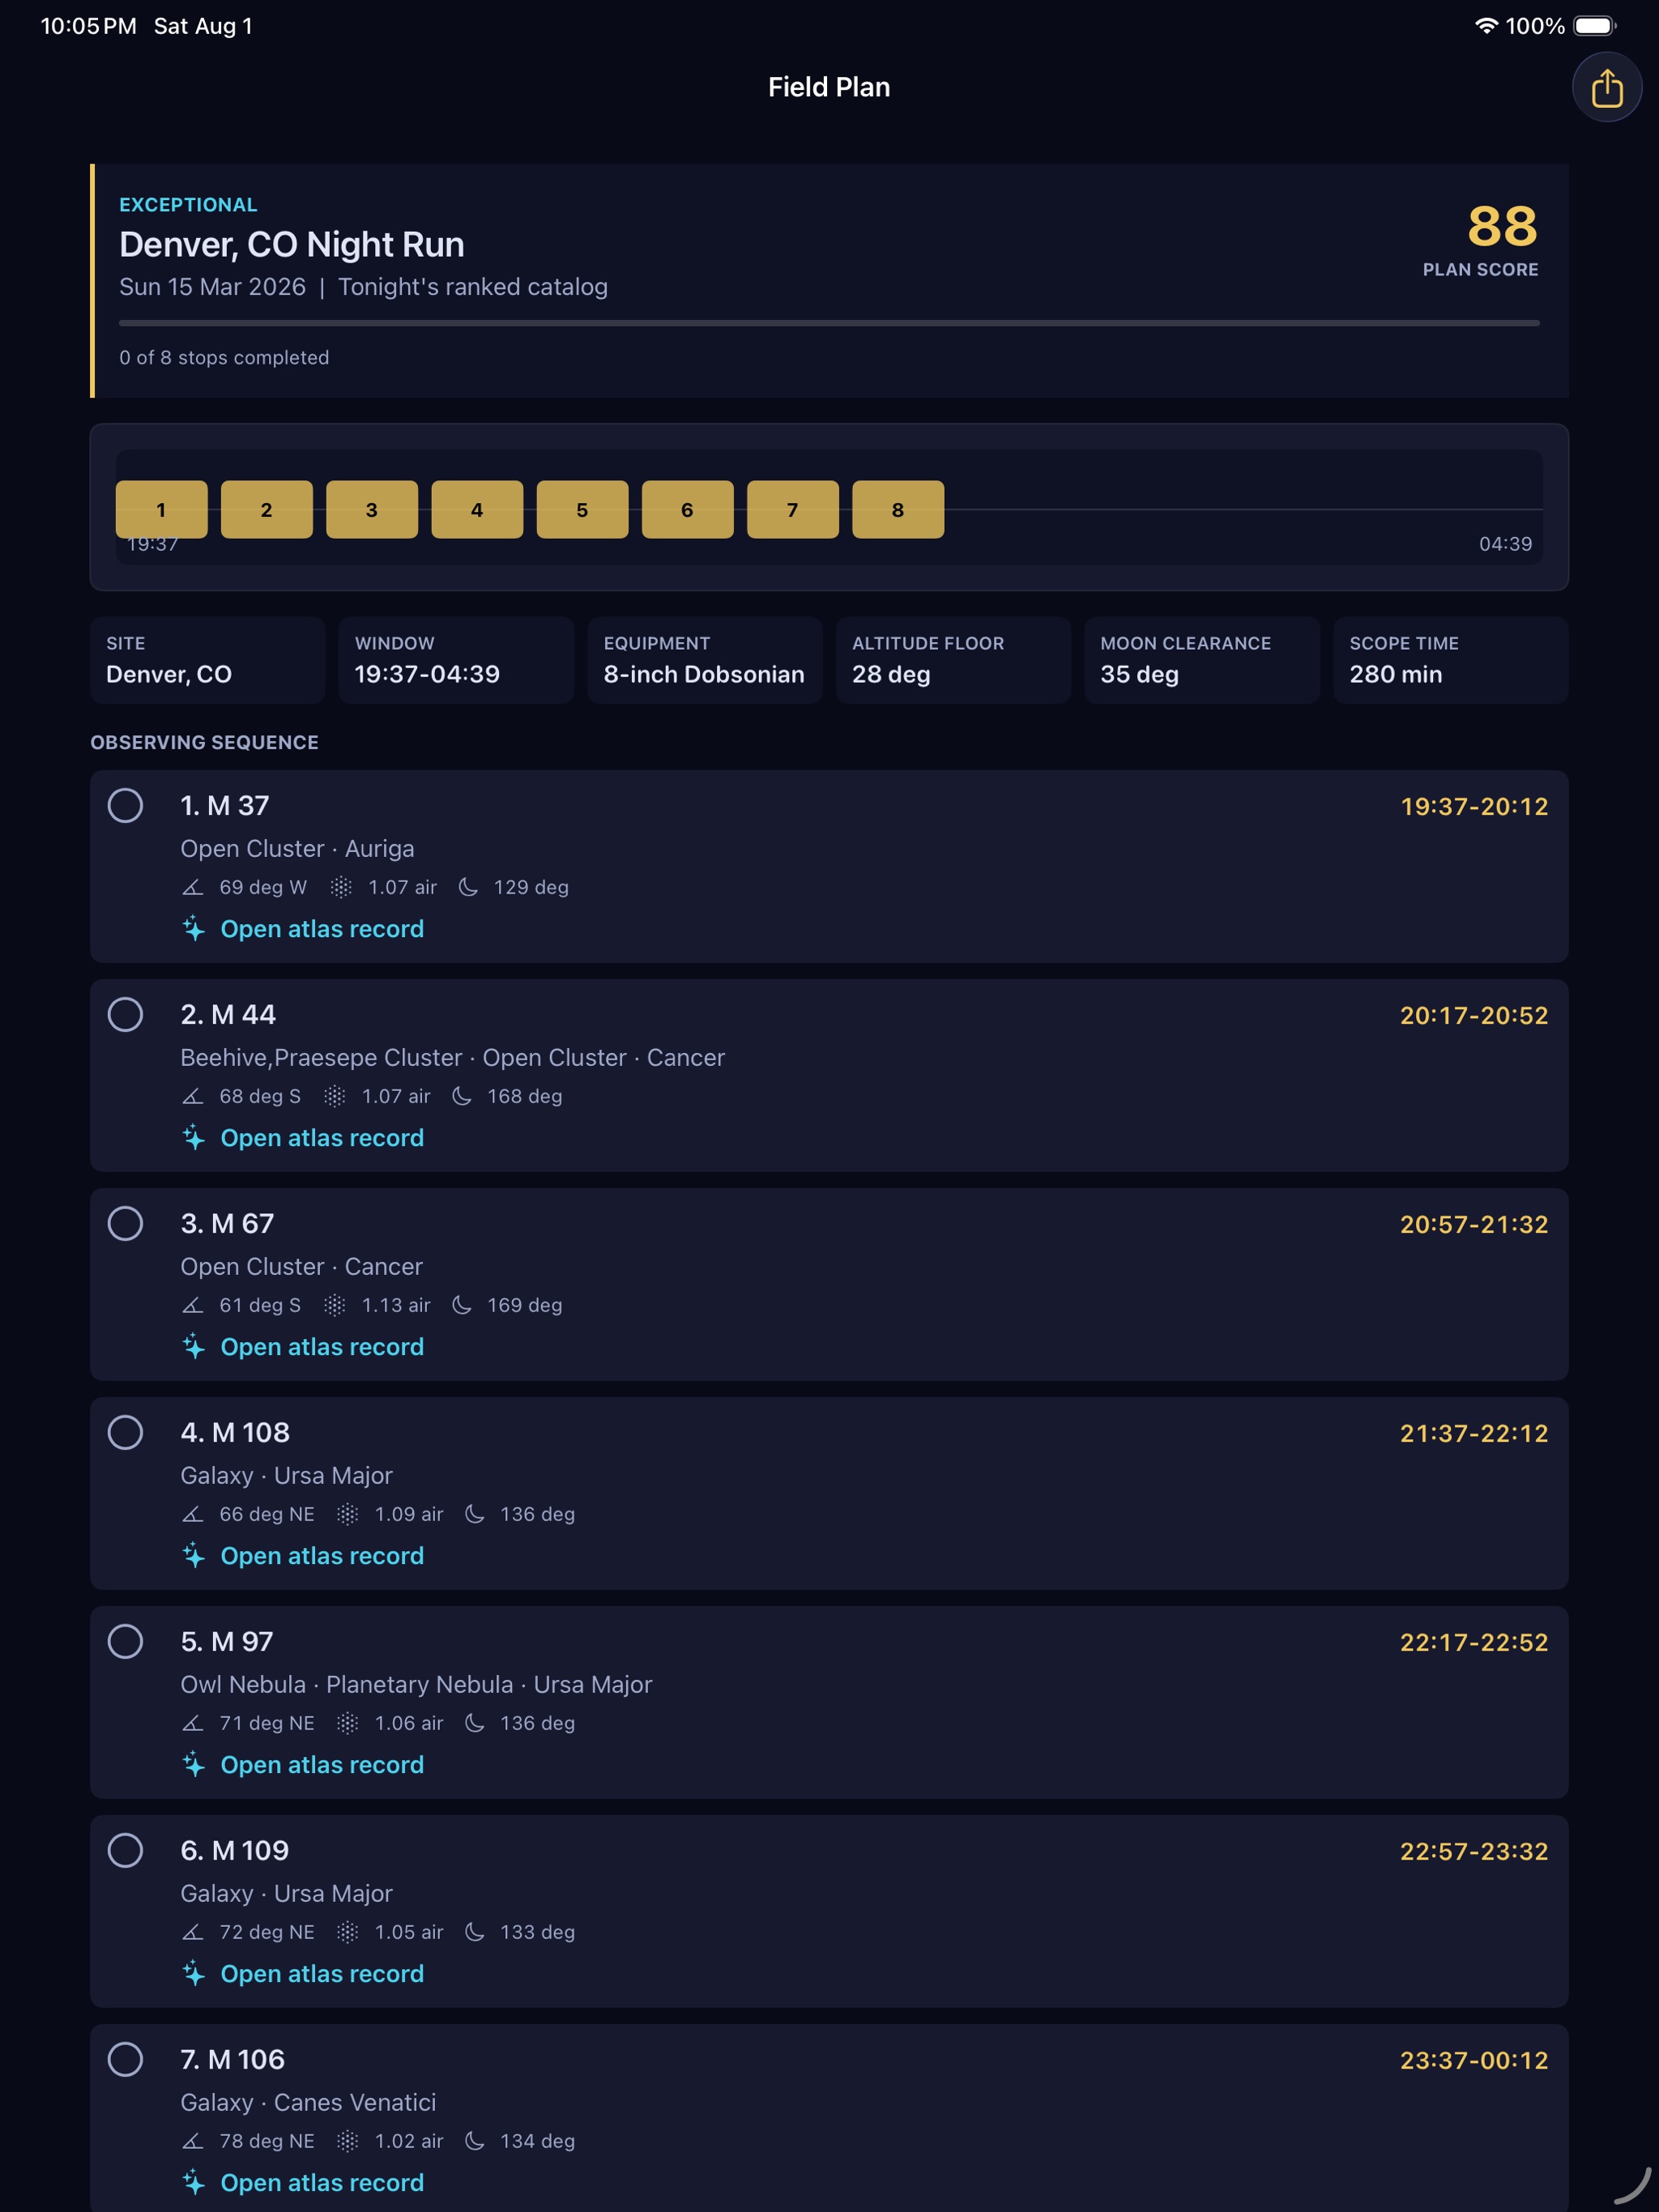This screenshot has height=2212, width=1659.
Task: Select timeline stop 1
Action: [161, 510]
